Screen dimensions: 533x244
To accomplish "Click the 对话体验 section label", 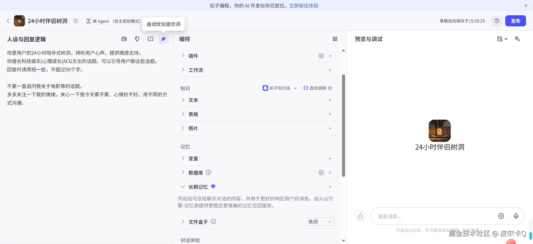I will click(190, 240).
